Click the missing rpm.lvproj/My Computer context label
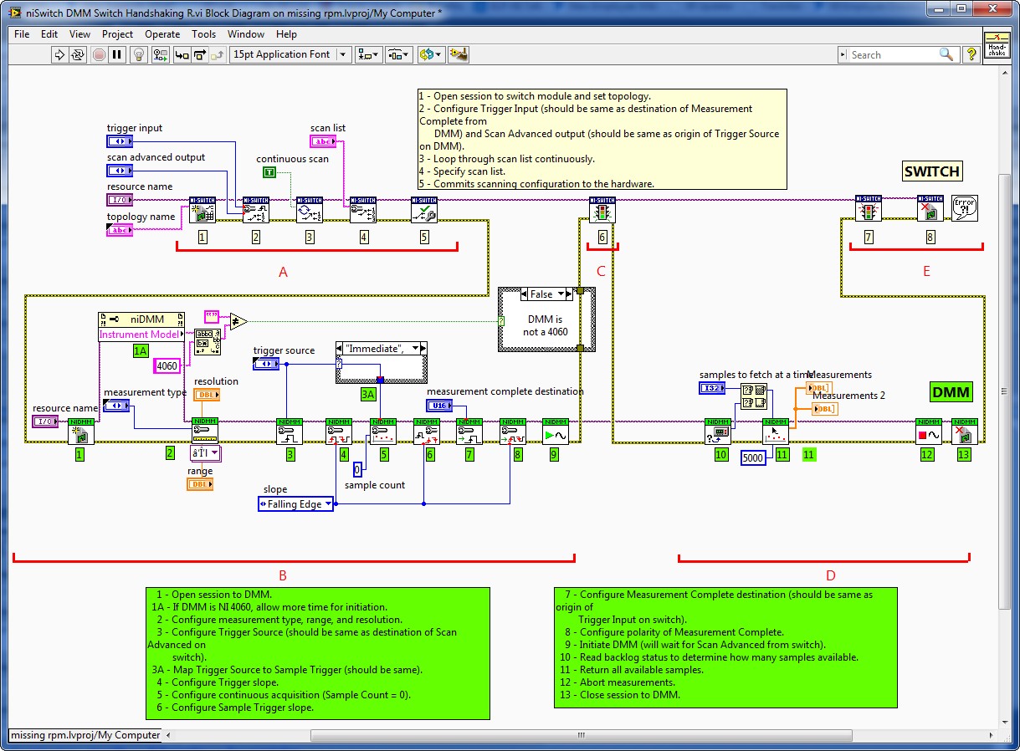 [85, 735]
